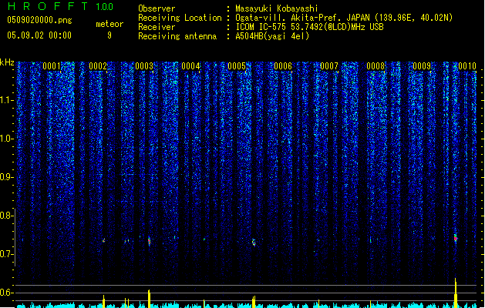Click the minute marker 0010
Image resolution: width=485 pixels, height=308 pixels.
[x=467, y=66]
